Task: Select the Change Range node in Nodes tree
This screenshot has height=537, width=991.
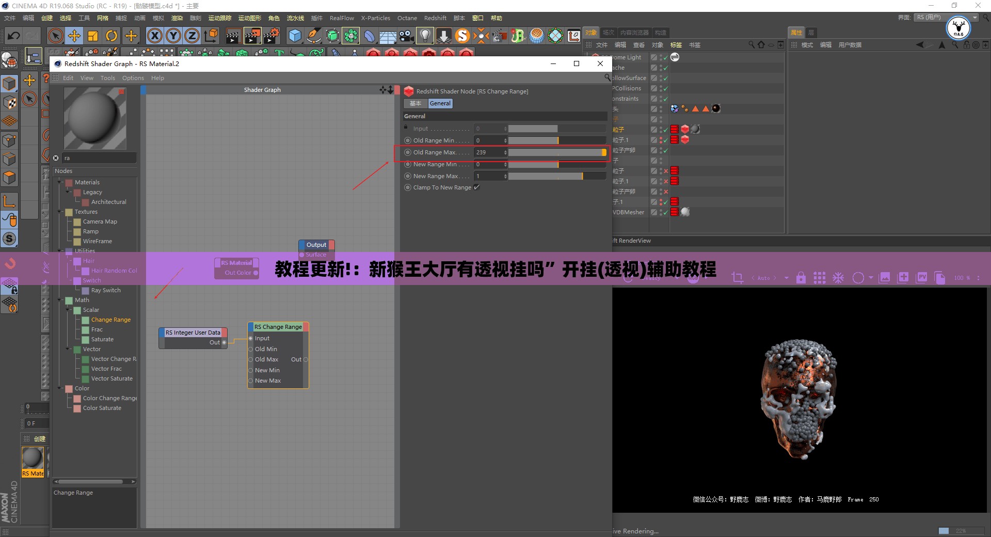Action: click(111, 320)
